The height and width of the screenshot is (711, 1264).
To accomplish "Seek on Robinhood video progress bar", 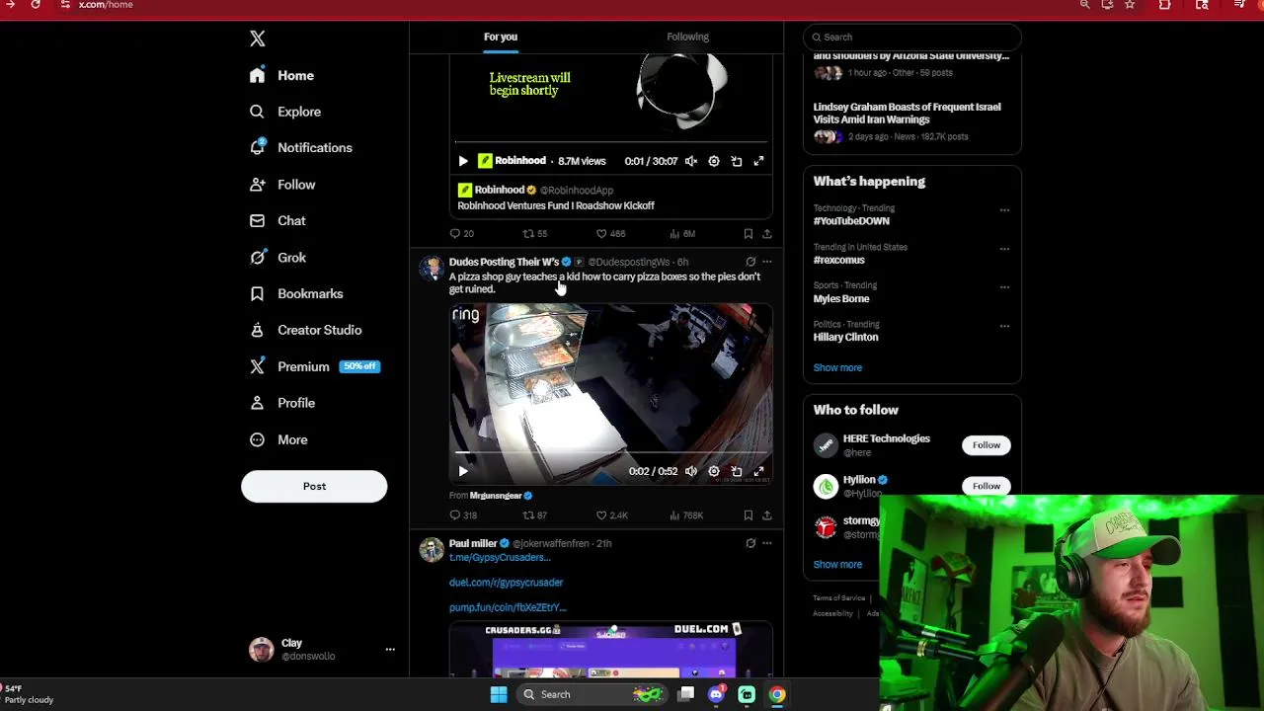I will point(611,142).
